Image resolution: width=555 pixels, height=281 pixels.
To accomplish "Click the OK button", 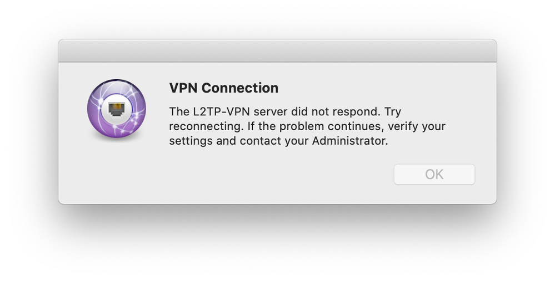I will (x=434, y=174).
